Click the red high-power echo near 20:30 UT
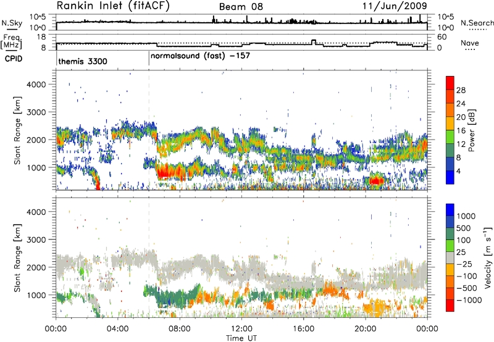Viewport: 494px width, 342px height. (377, 181)
